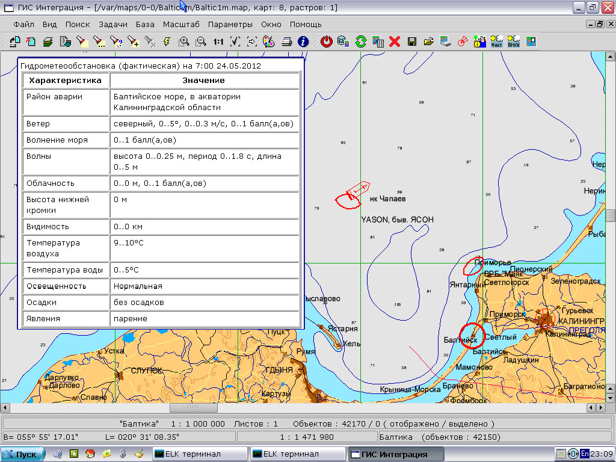Viewport: 616px width, 462px height.
Task: Click the 'Прогн' forecast weather icon
Action: (x=514, y=42)
